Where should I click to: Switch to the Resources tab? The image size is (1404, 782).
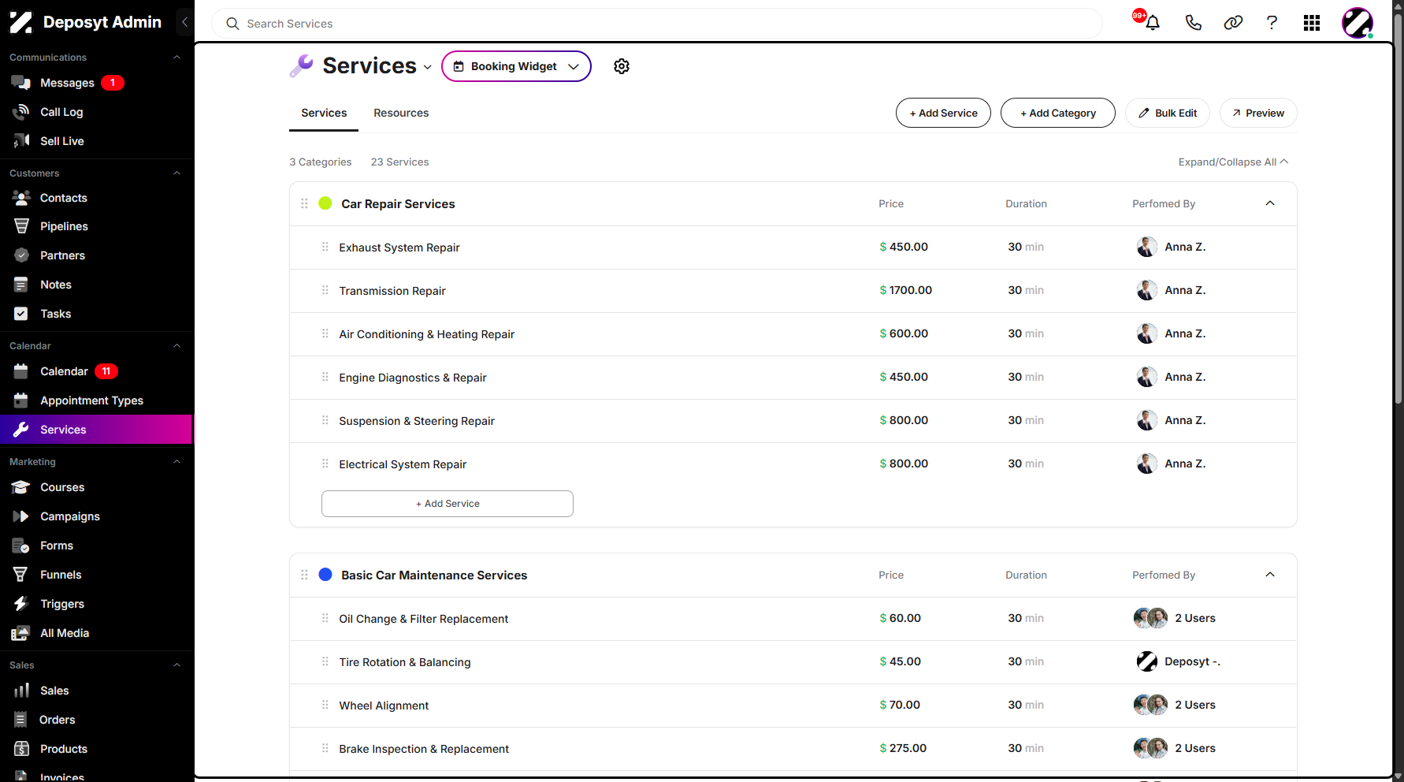[401, 113]
